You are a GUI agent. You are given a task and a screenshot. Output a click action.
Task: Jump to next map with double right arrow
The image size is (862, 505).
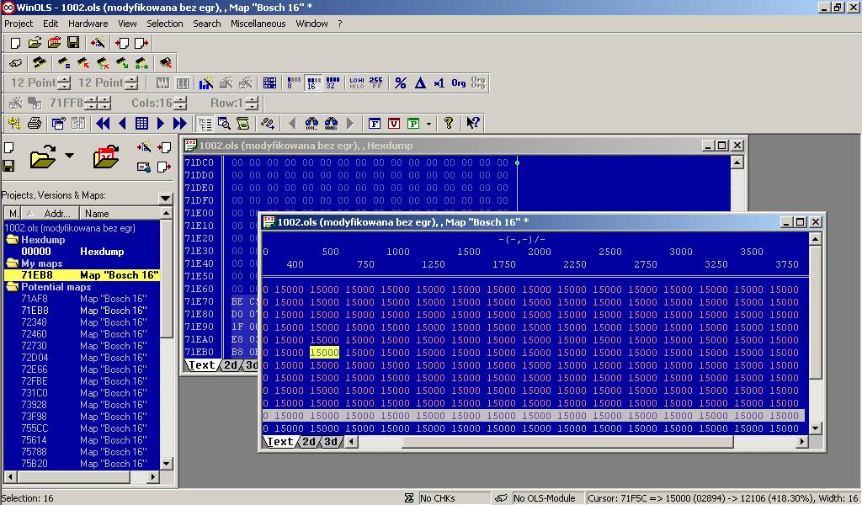coord(180,123)
